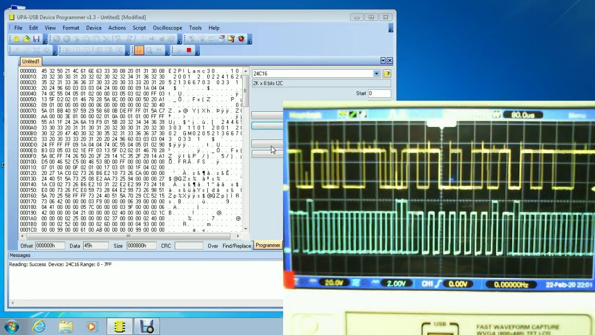This screenshot has height=335, width=595.
Task: Open the menu bar overflow arrow at far right
Action: tap(391, 28)
